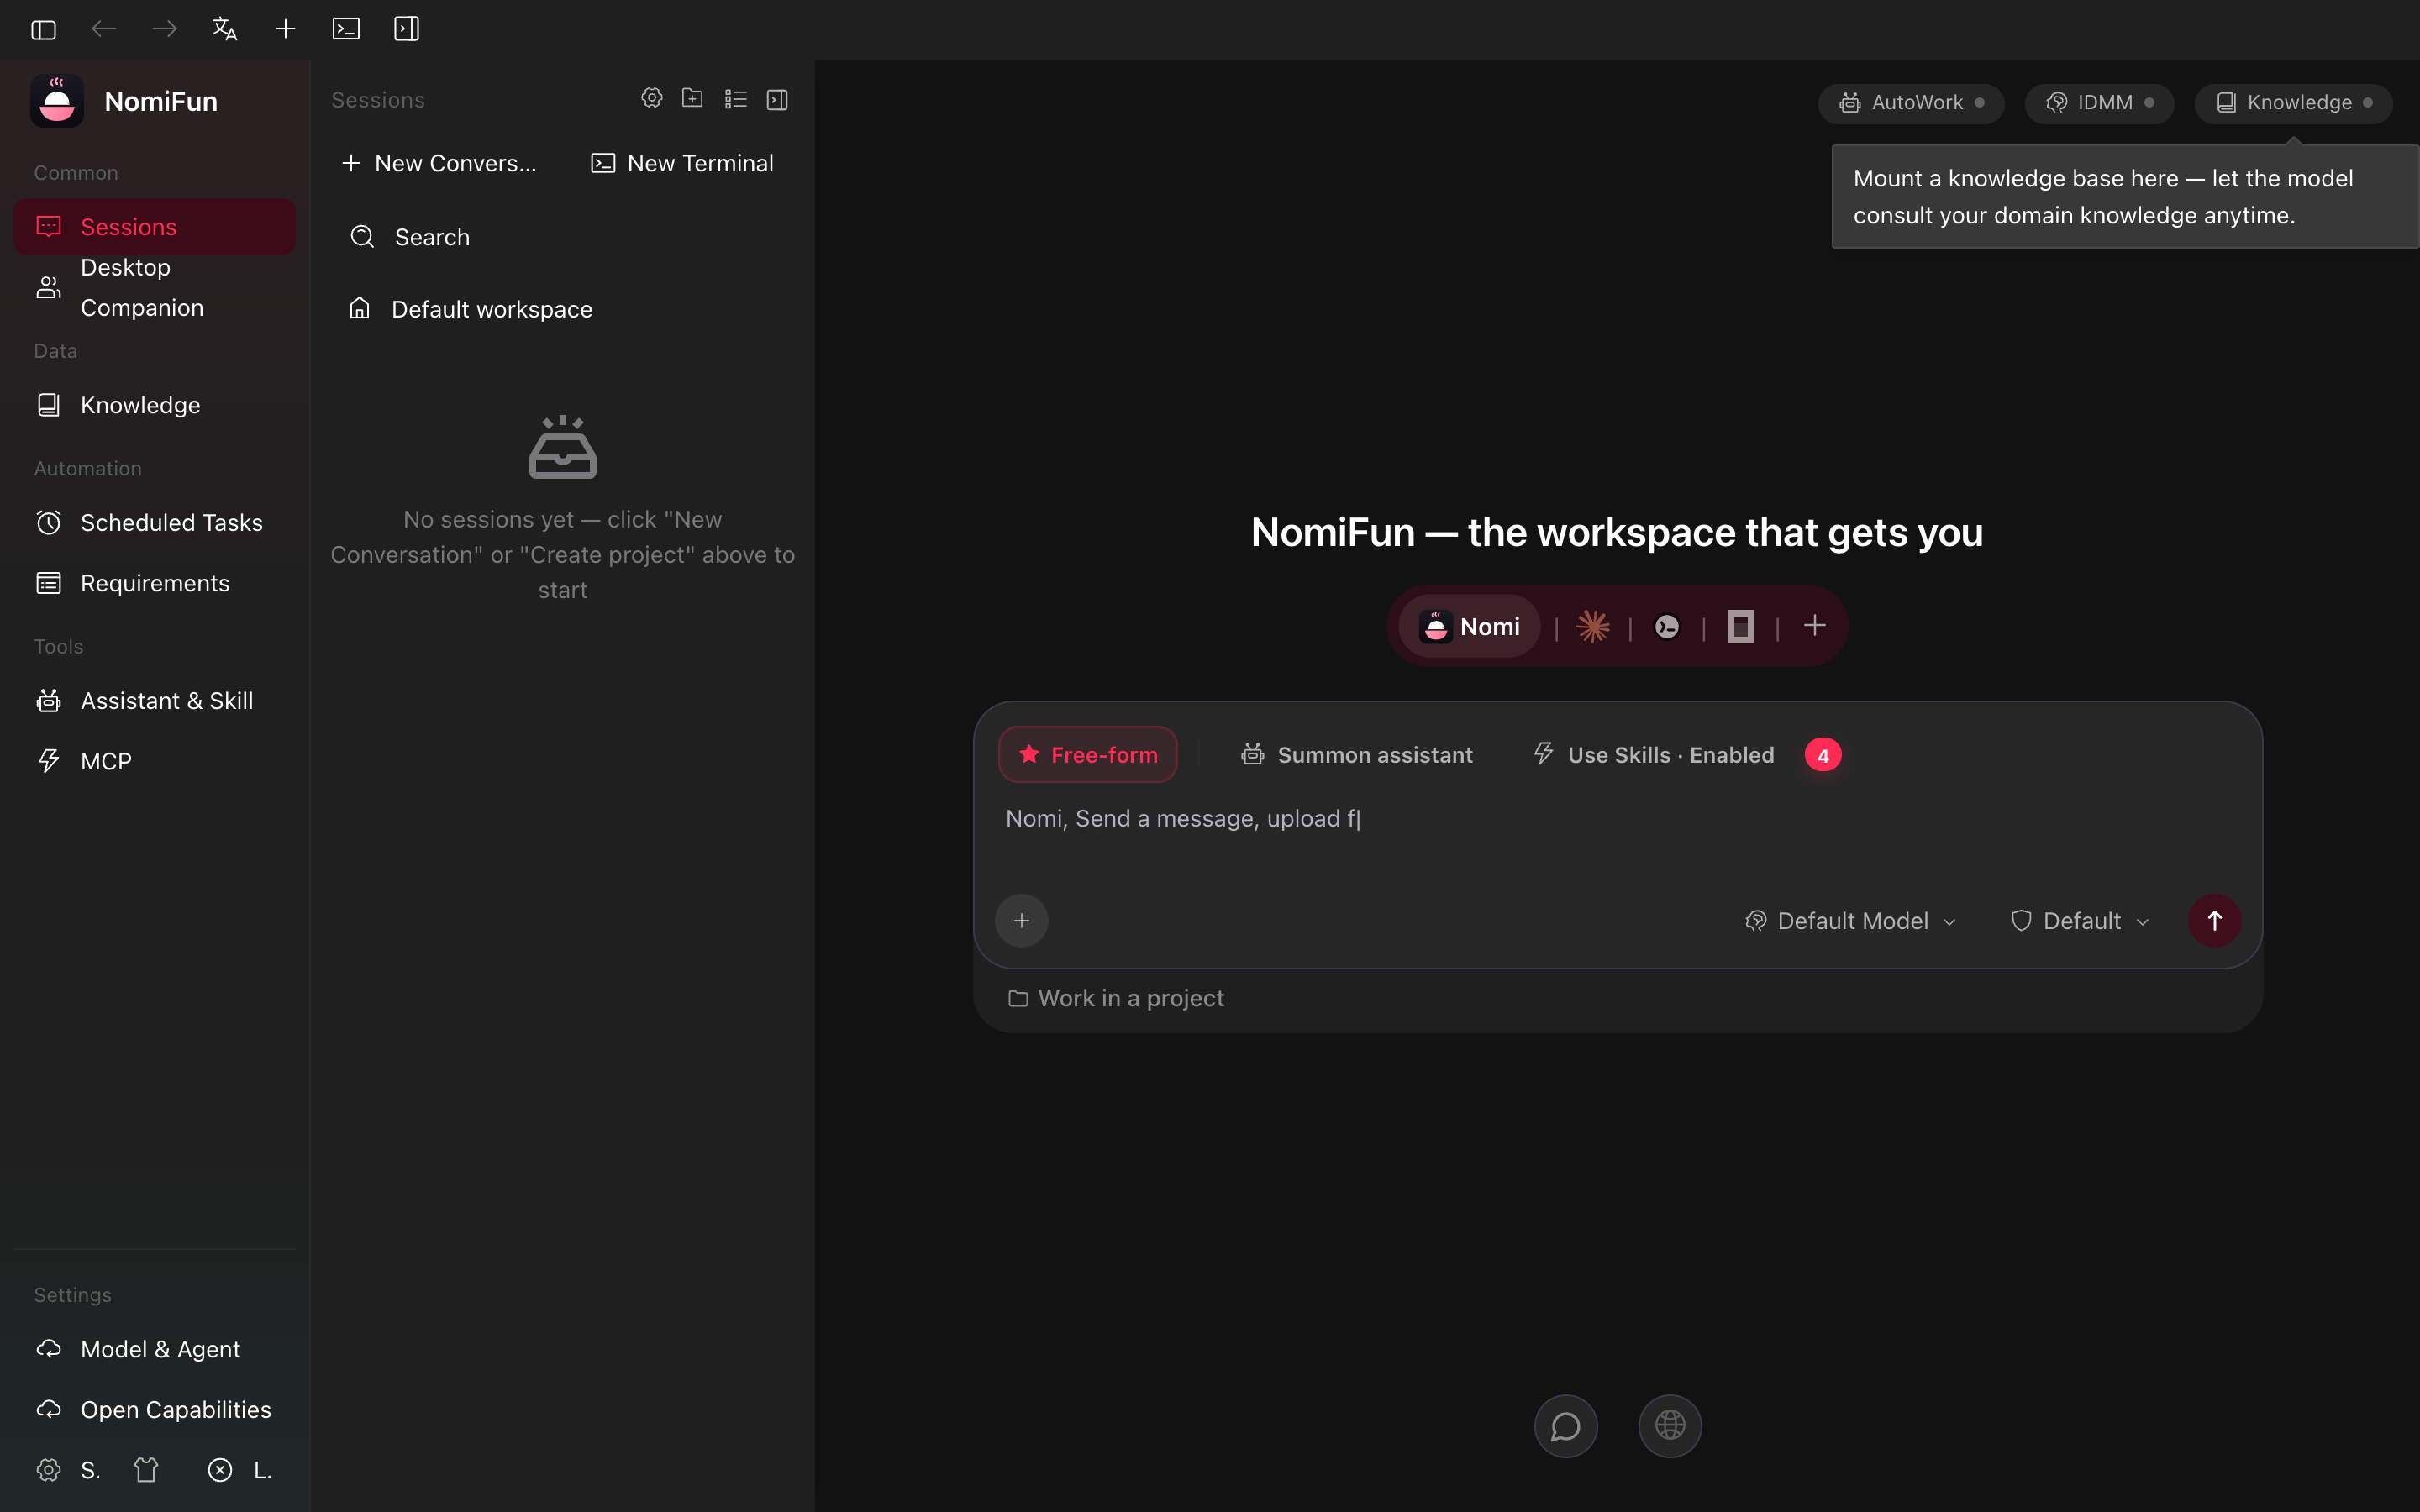
Task: Expand the Default permission dropdown
Action: click(2080, 921)
